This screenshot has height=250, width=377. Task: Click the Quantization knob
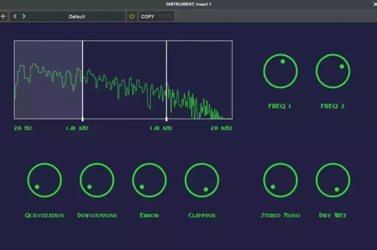point(44,180)
